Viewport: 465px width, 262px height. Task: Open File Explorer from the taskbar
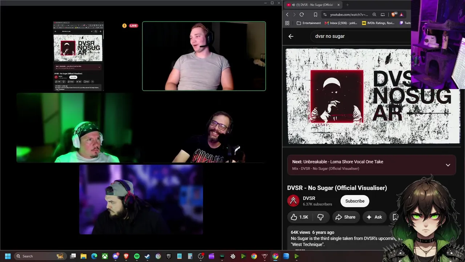(x=84, y=256)
